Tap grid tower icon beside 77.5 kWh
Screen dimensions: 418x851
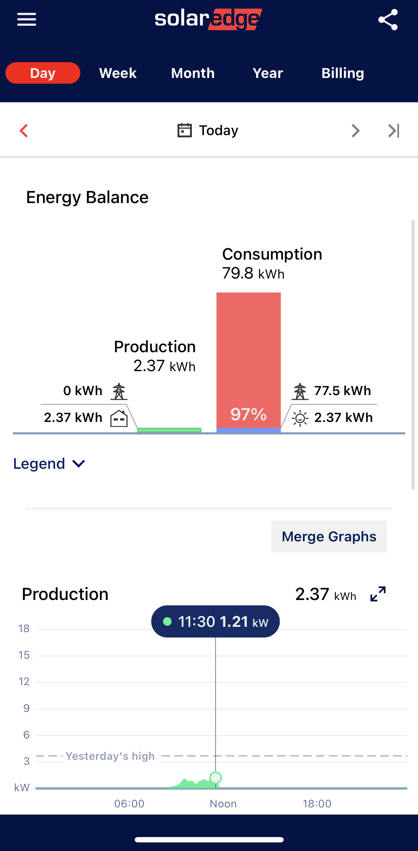click(300, 391)
